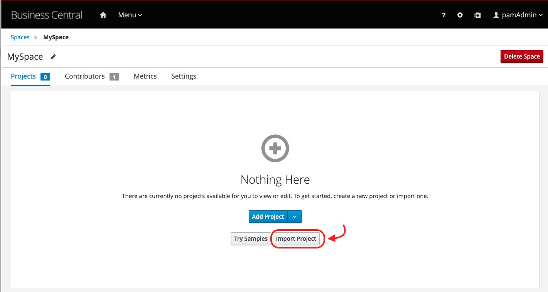
Task: Switch to the Contributors tab
Action: point(85,76)
